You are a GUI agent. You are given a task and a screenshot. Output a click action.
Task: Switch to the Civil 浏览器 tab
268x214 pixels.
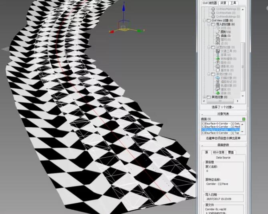click(210, 3)
